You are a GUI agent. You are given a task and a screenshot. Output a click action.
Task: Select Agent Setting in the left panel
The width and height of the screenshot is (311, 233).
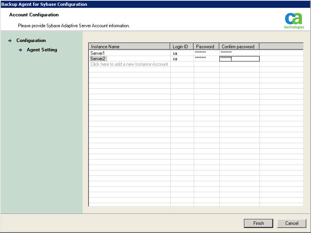tap(42, 50)
